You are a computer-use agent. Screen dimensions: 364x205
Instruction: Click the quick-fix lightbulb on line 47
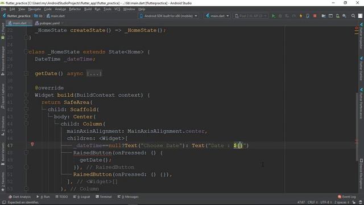click(x=32, y=144)
